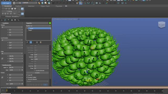Click the Pin Stack icon
This screenshot has height=94, width=168.
point(27,42)
